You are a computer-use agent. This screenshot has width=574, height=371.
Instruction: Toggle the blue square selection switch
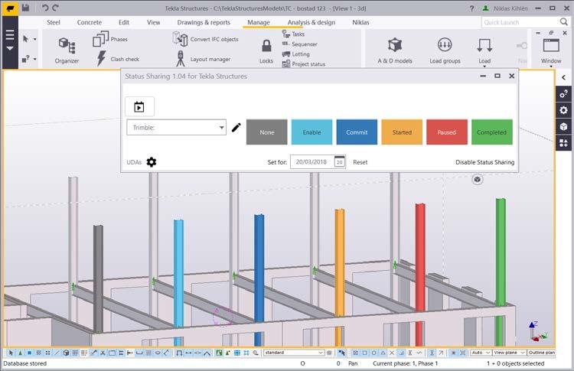coord(29,353)
